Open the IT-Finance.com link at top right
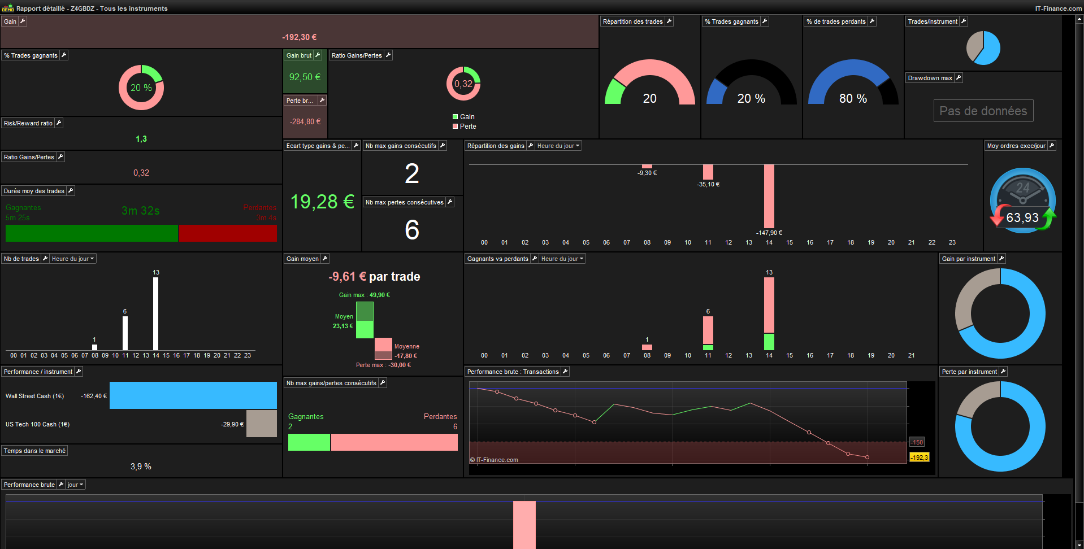This screenshot has width=1084, height=549. pos(1059,8)
